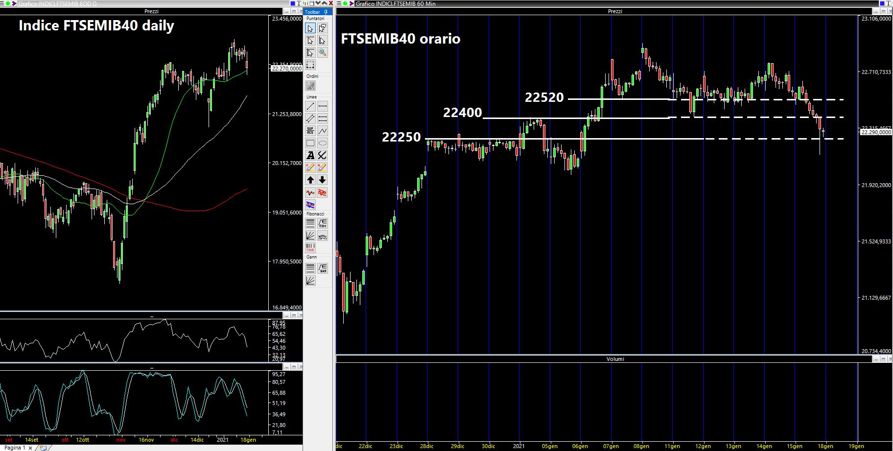
Task: Click the 22.290,0000 price label on hourly chart
Action: click(x=876, y=132)
